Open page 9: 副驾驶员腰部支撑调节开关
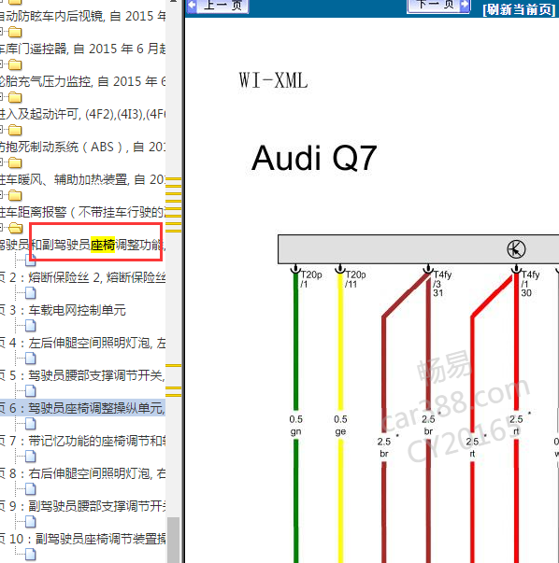Viewport: 559px width, 563px height. 82,506
